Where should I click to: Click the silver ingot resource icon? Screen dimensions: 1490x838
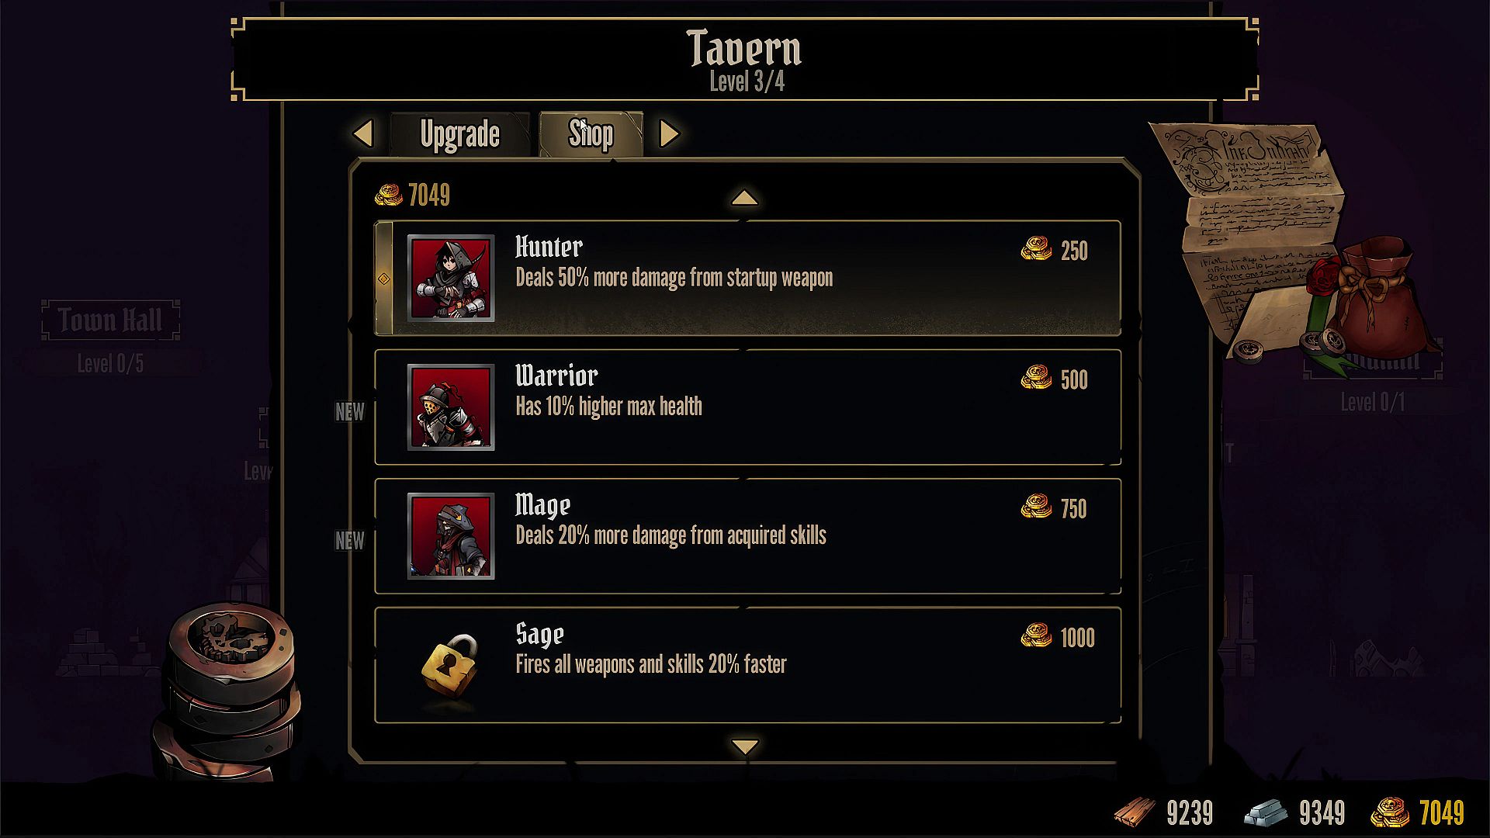(1266, 812)
